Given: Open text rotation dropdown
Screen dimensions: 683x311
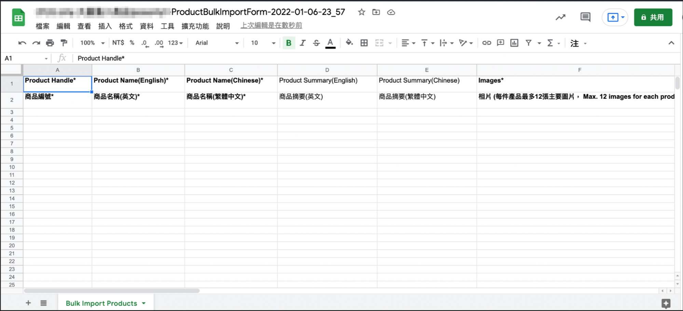Looking at the screenshot, I should (466, 43).
